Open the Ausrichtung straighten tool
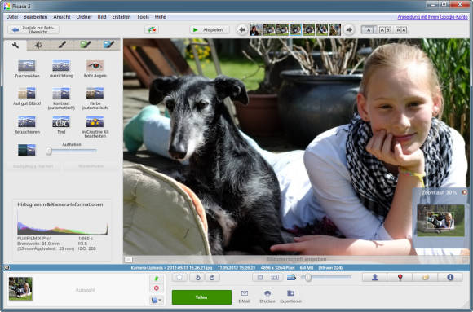 click(61, 68)
